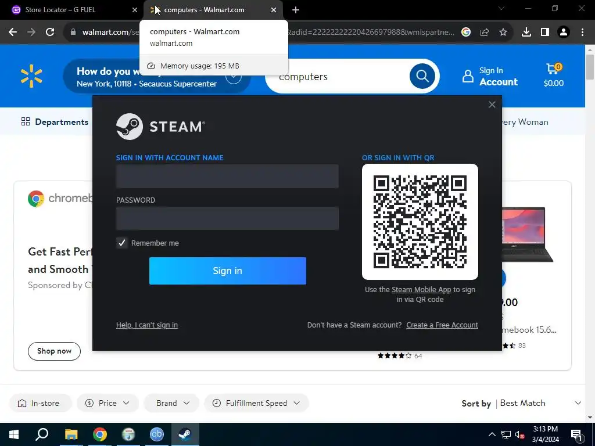
Task: Open the Brand filter dropdown
Action: 171,403
